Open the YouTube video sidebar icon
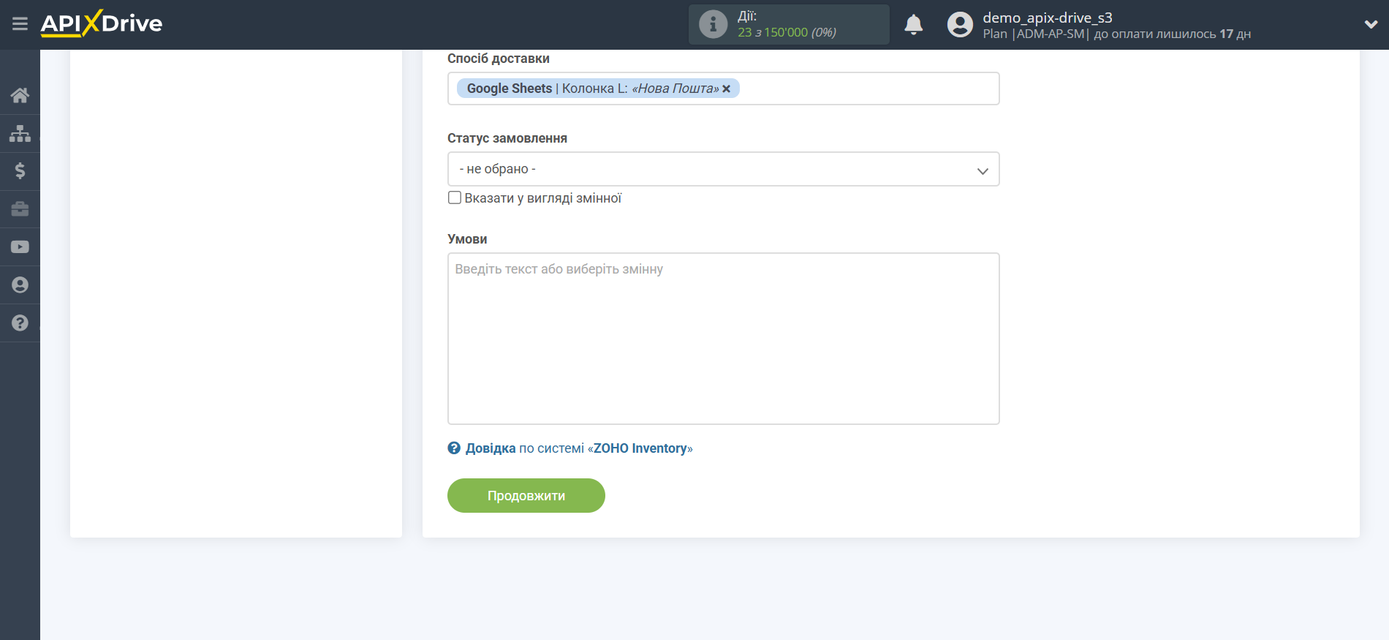The width and height of the screenshot is (1389, 640). click(x=20, y=247)
